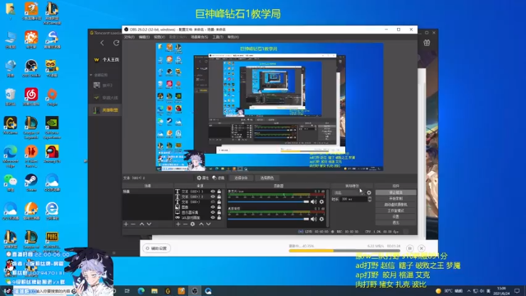The width and height of the screenshot is (526, 296).
Task: Add a new source with the plus icon
Action: point(178,224)
